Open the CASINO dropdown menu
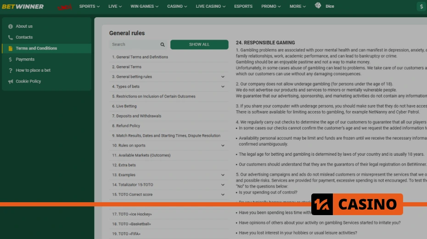427x239 pixels. pyautogui.click(x=177, y=6)
